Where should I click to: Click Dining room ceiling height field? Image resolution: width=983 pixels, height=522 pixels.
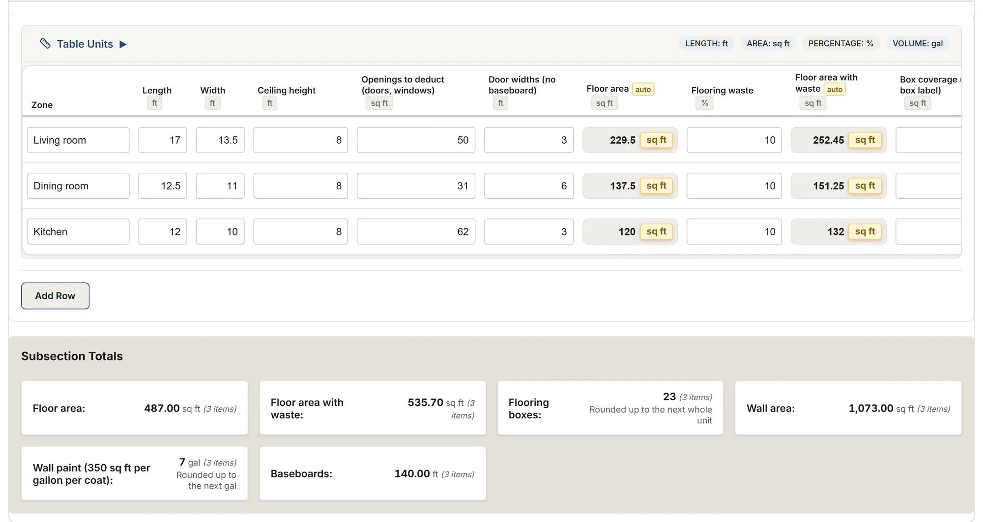click(301, 186)
